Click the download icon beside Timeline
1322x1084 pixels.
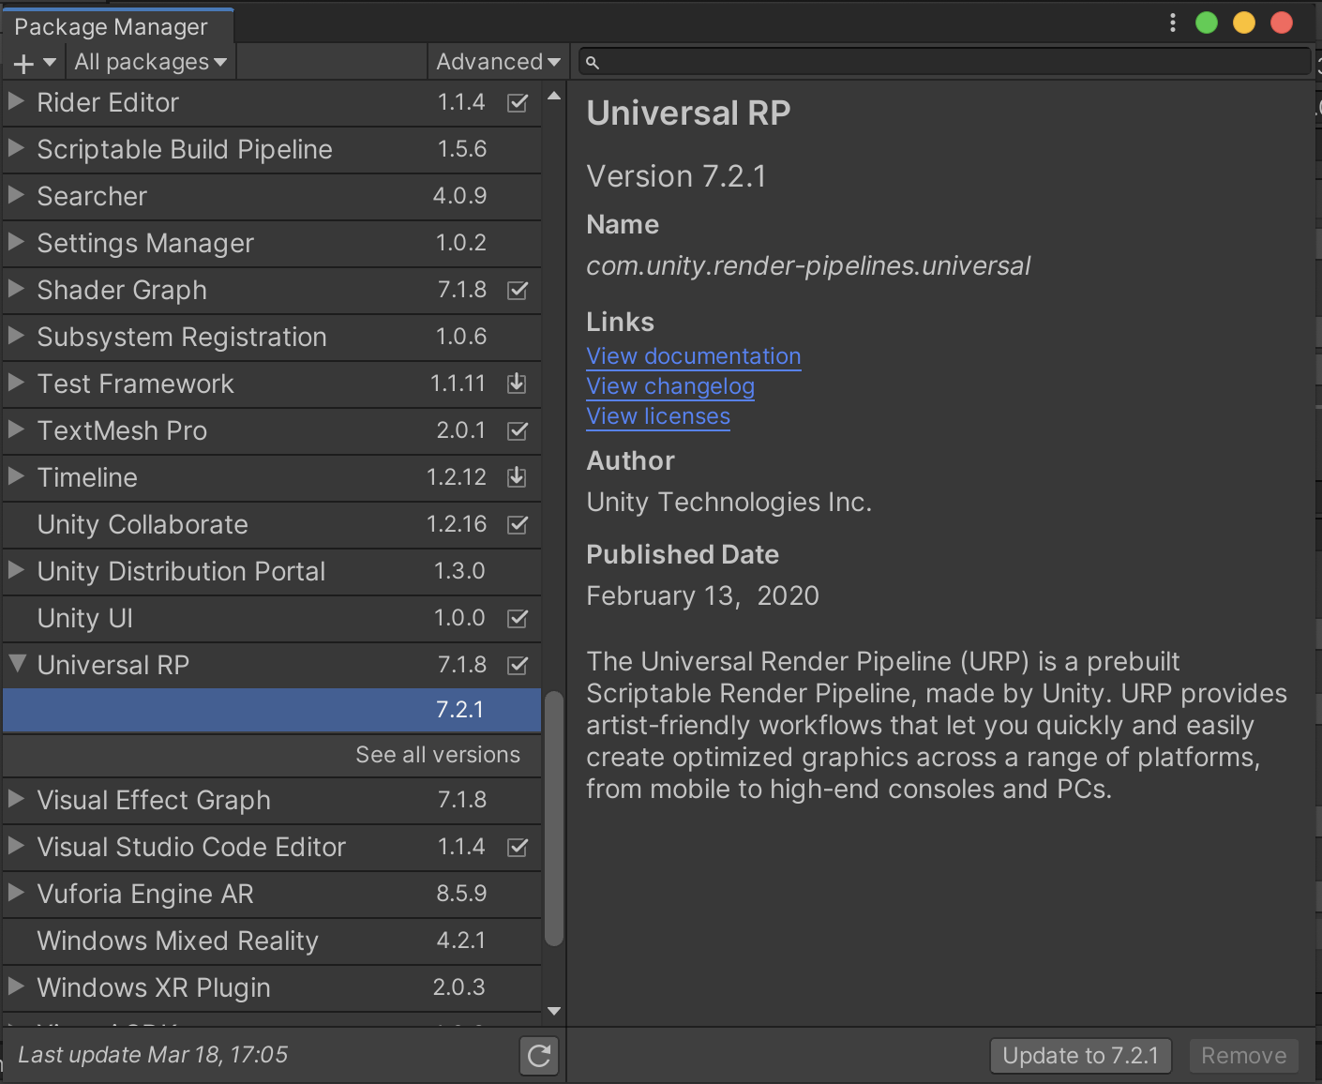517,477
